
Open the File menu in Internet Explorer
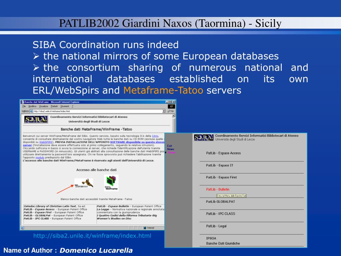pyautogui.click(x=24, y=106)
